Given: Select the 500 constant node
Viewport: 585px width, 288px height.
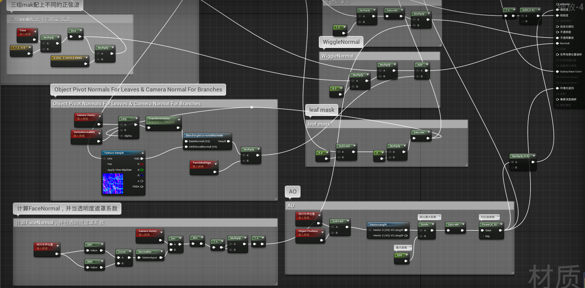Looking at the screenshot, I should pos(402,258).
